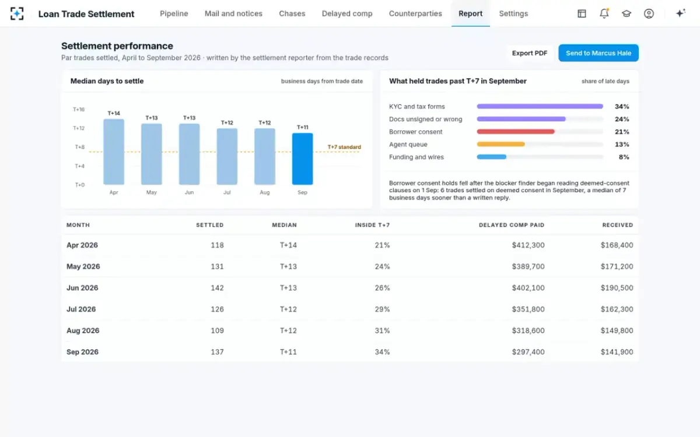Click the INSIDE T+7 column header
This screenshot has height=437, width=700.
(x=373, y=225)
